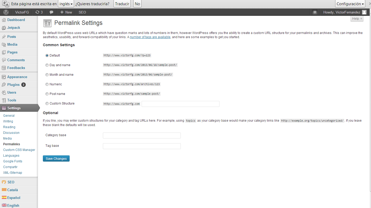Viewport: 371px width, 208px height.
Task: Click the Jetpack sidebar icon
Action: click(4, 28)
